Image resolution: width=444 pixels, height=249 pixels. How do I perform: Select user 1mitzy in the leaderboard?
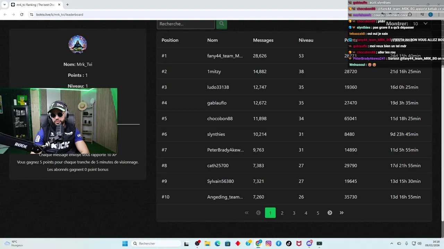coord(214,72)
